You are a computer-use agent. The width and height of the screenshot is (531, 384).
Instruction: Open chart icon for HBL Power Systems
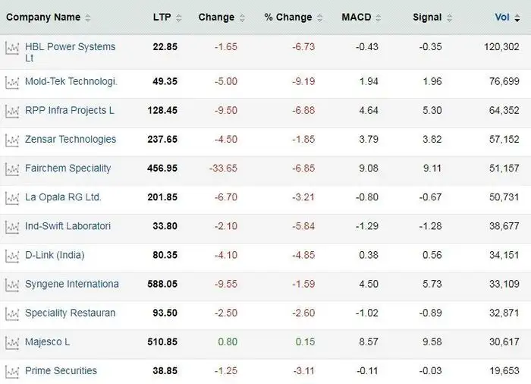(11, 47)
